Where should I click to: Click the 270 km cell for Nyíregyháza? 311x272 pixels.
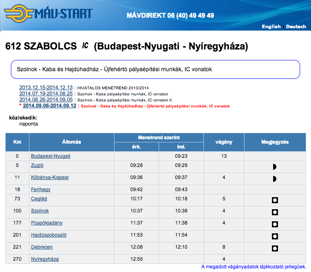pos(17,259)
